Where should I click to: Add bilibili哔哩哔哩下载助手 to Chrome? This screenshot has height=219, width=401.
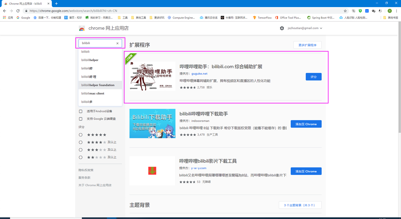(x=306, y=124)
